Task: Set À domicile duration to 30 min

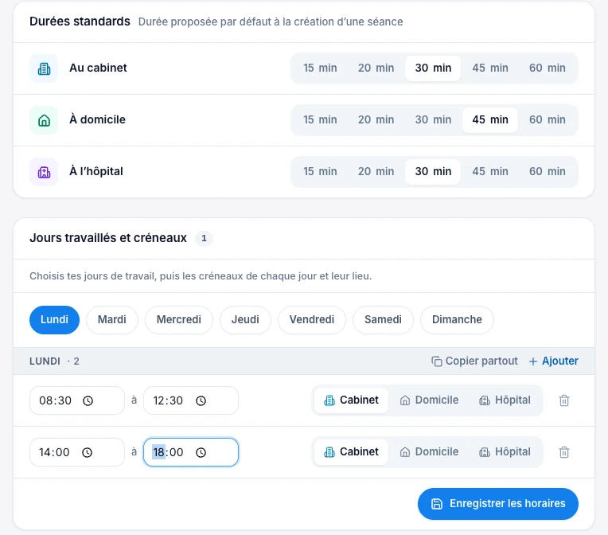Action: coord(433,120)
